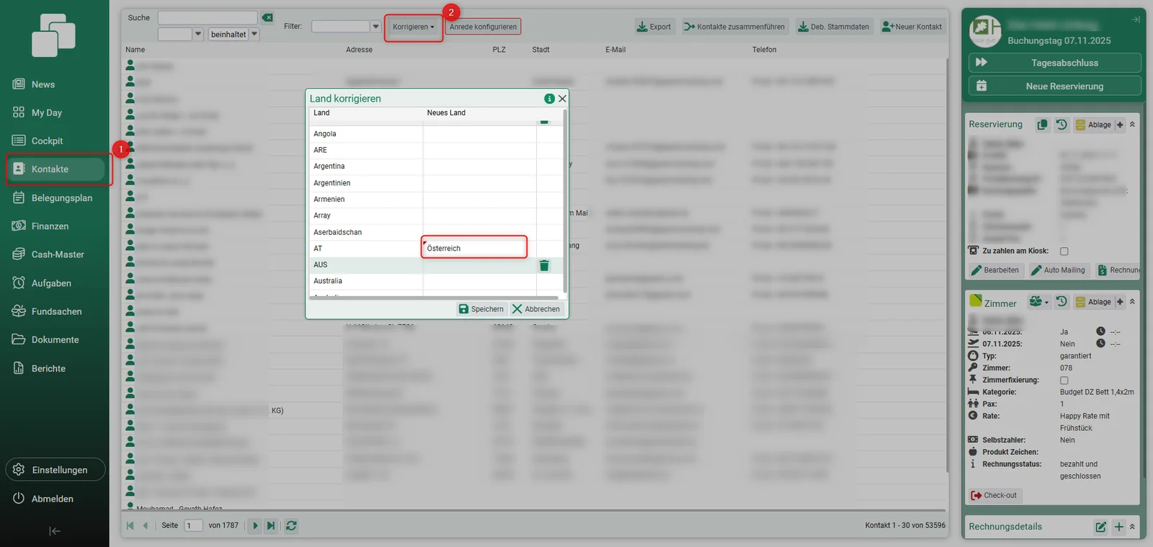The width and height of the screenshot is (1153, 547).
Task: Go to the first page of contacts
Action: [130, 525]
